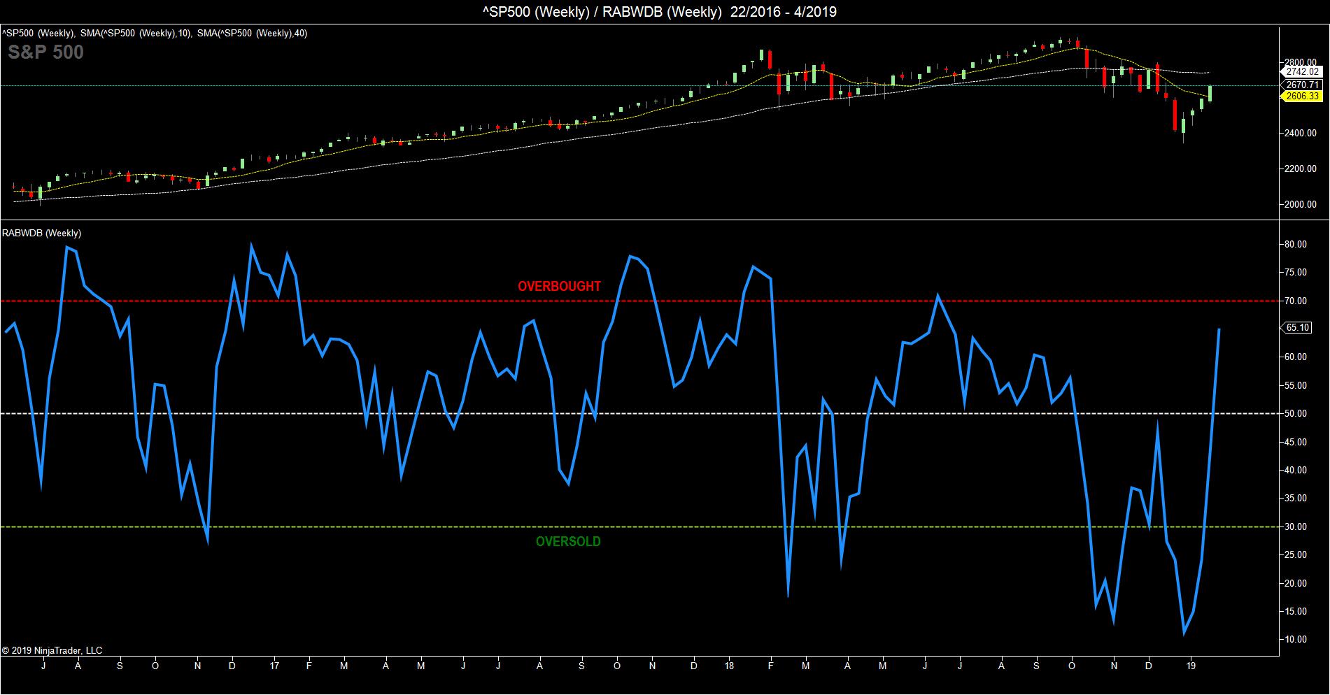Click the 40.00 indicator axis label
This screenshot has height=695, width=1330.
tap(1296, 470)
